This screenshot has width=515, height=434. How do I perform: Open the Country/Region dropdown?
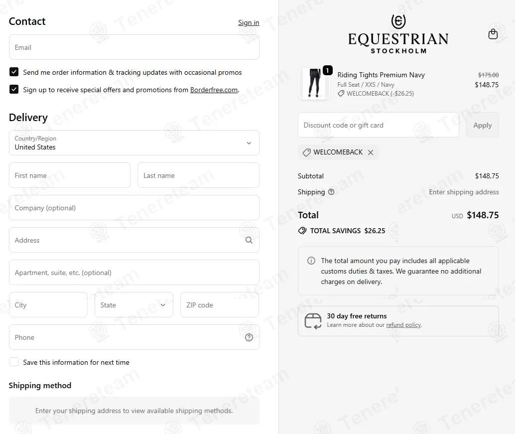click(134, 143)
